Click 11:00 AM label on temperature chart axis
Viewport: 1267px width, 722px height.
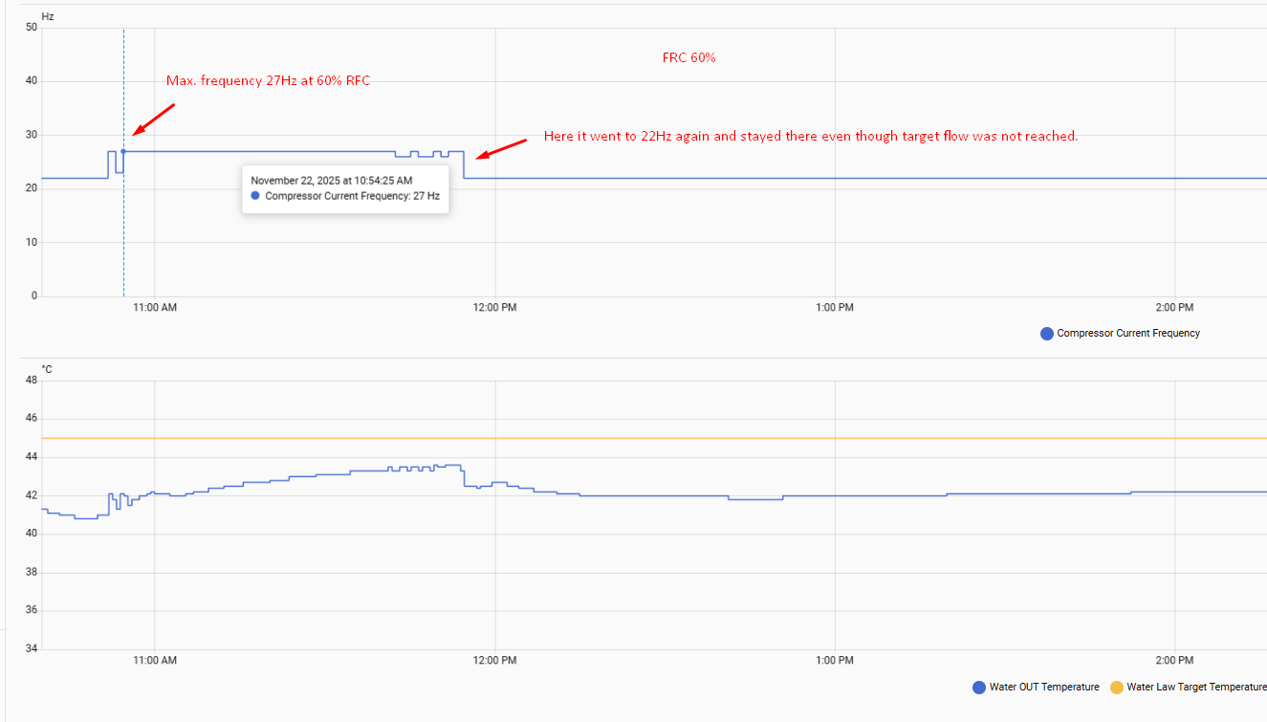click(x=155, y=661)
